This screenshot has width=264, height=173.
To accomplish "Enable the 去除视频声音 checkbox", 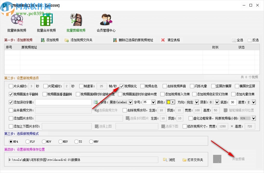I will click(165, 86).
